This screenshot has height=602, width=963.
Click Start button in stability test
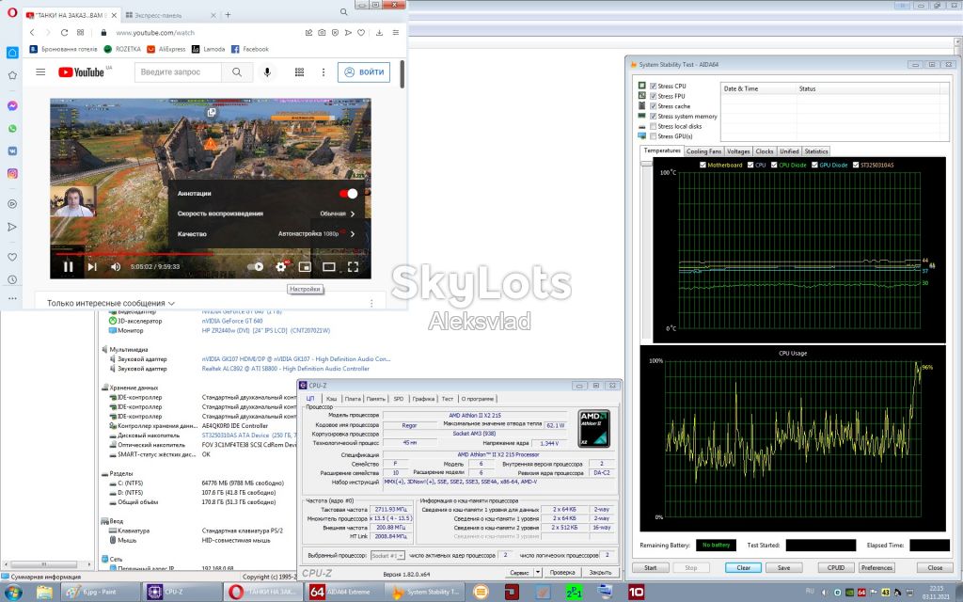[651, 567]
